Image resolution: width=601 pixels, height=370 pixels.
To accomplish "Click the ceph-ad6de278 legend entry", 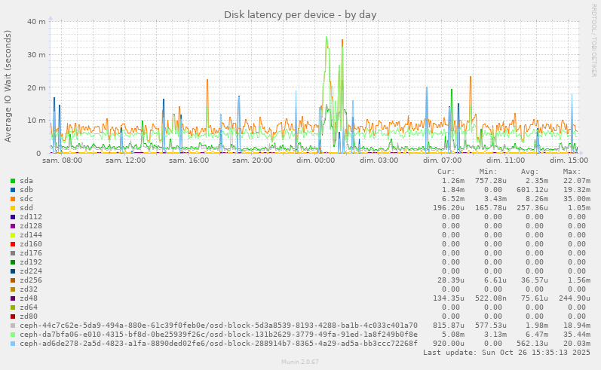I will pyautogui.click(x=219, y=344).
